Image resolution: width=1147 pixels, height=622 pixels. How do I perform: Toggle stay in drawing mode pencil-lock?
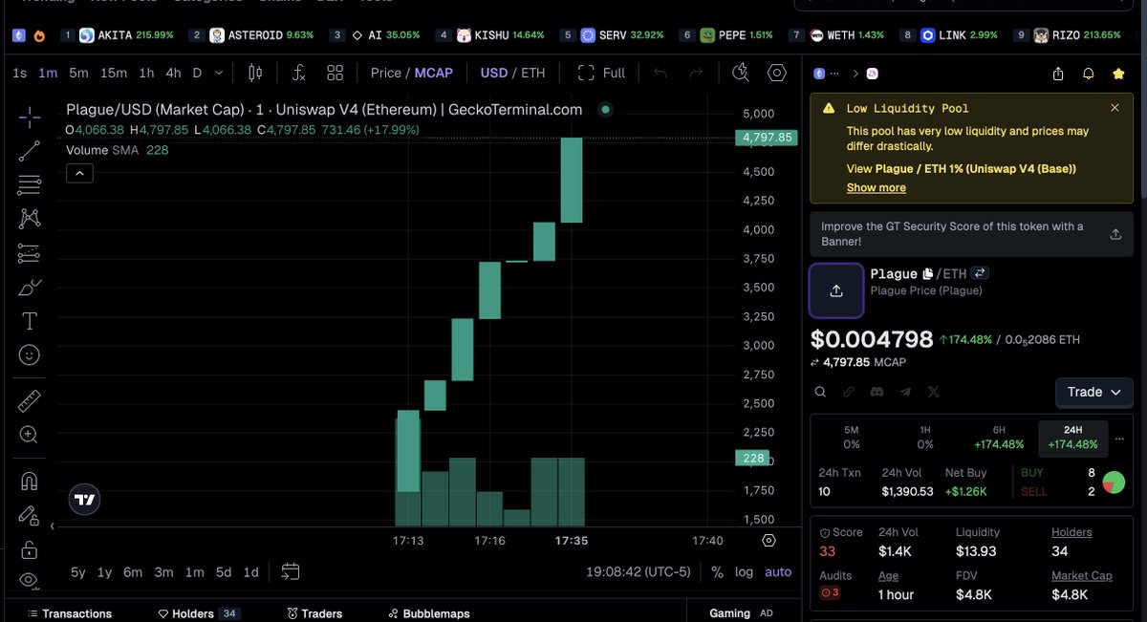click(30, 516)
